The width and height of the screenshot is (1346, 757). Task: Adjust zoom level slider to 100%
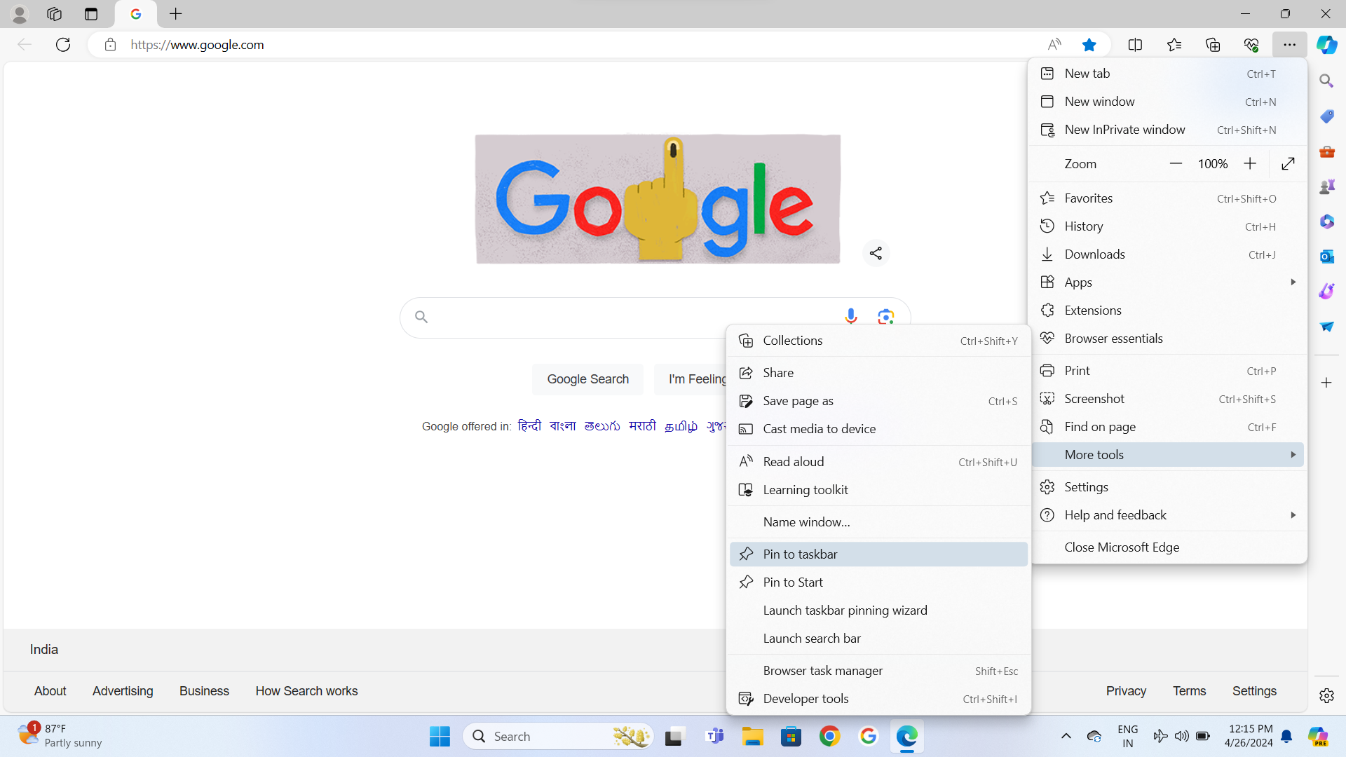[x=1213, y=163]
